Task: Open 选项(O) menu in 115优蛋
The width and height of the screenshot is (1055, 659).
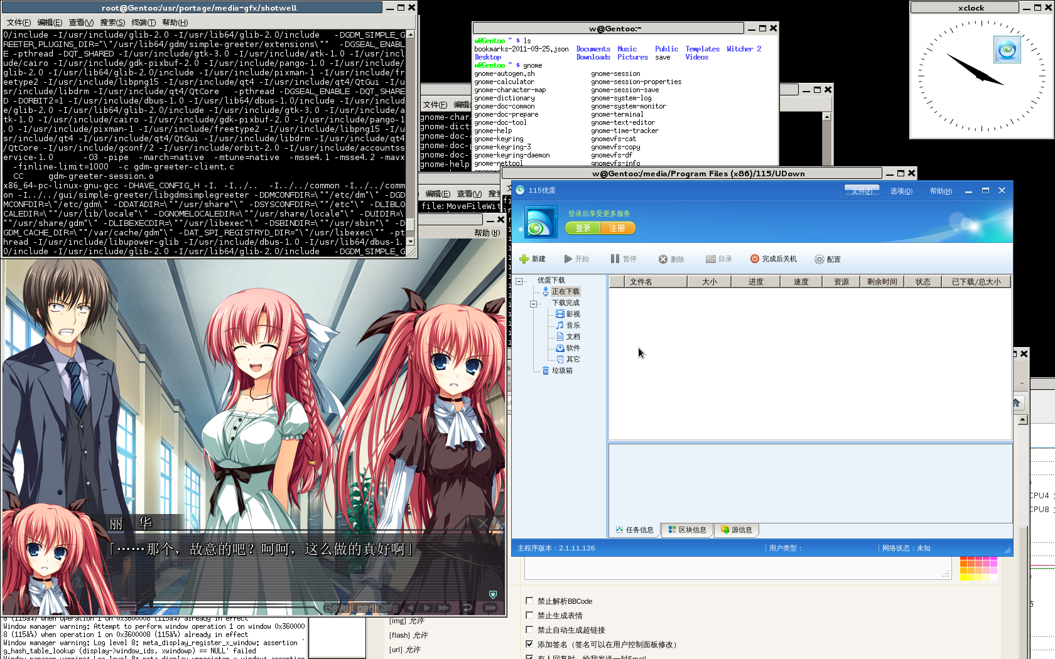Action: click(x=901, y=191)
